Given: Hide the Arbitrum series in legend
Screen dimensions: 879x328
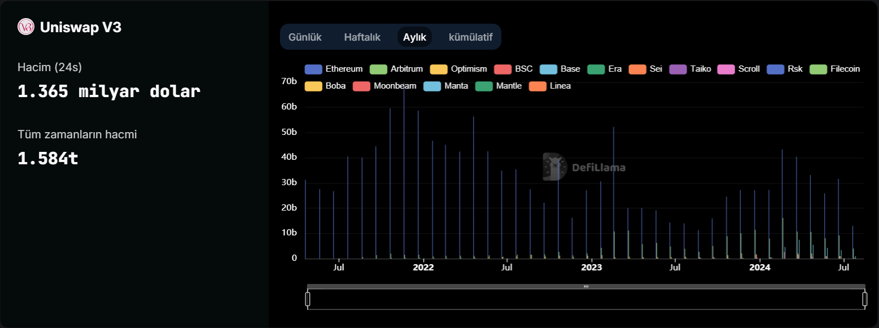Looking at the screenshot, I should 396,69.
